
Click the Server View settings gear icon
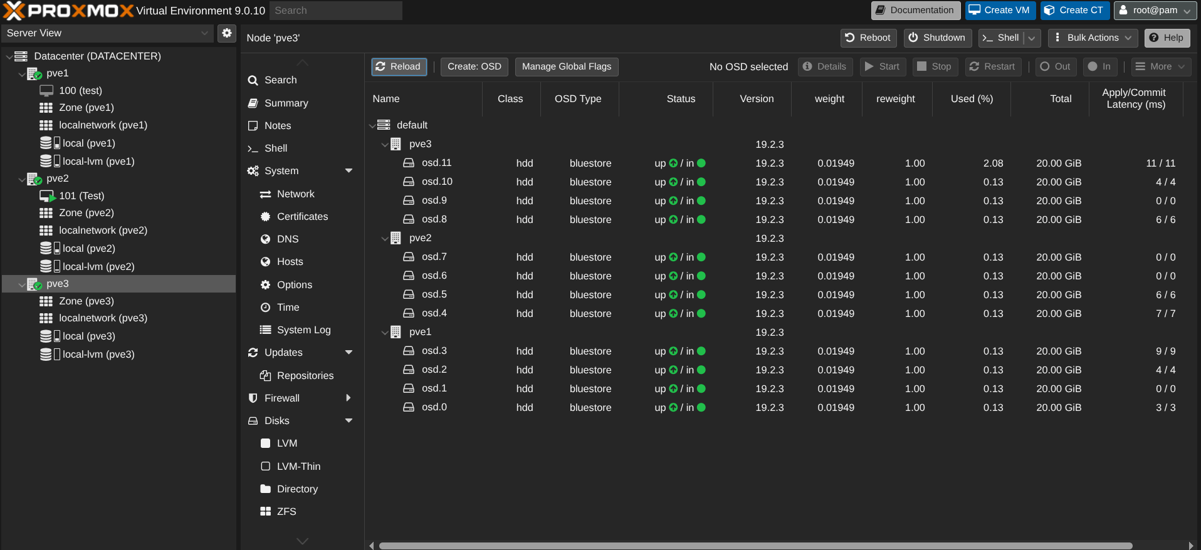pyautogui.click(x=226, y=33)
